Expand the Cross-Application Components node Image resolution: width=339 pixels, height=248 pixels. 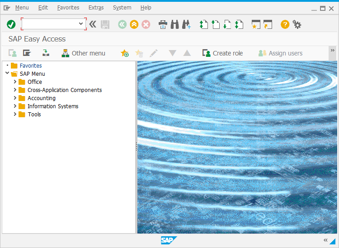click(x=15, y=90)
